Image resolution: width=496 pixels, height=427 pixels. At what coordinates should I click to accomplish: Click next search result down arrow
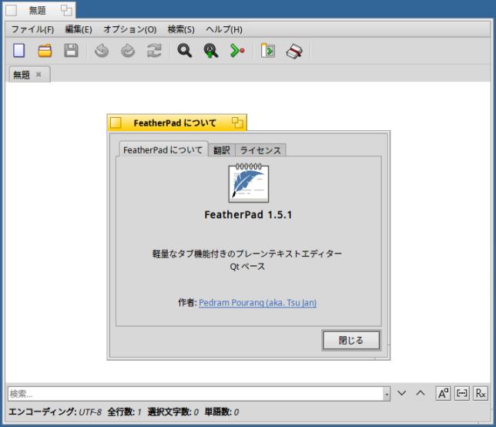point(402,393)
